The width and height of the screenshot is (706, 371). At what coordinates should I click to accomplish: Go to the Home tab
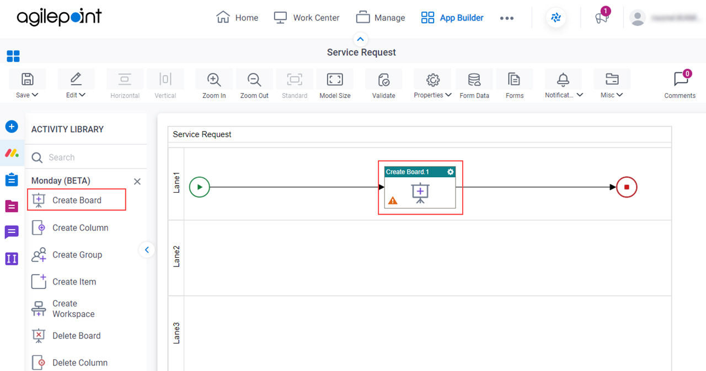237,18
